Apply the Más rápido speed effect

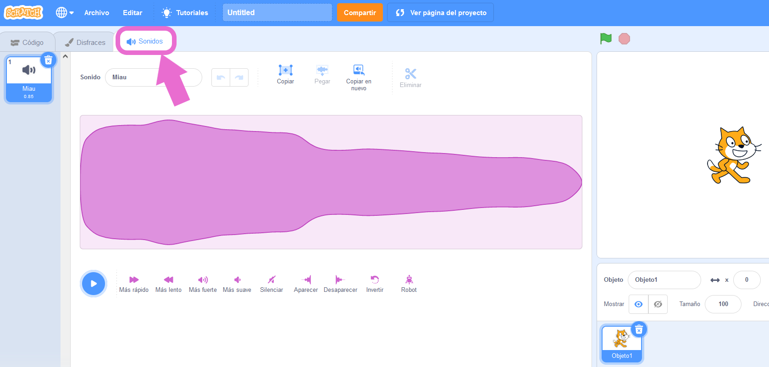click(x=134, y=283)
